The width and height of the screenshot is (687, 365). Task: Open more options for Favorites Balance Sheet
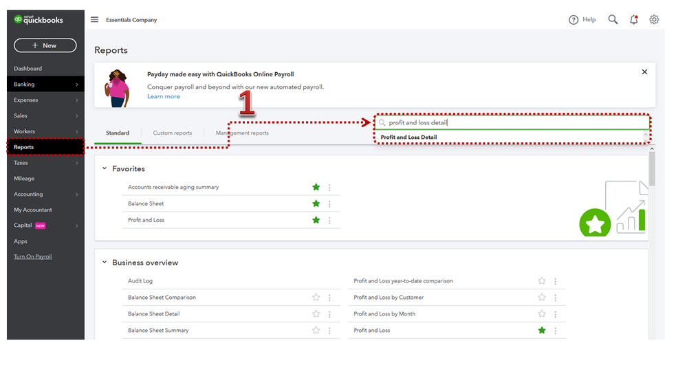[x=329, y=203]
